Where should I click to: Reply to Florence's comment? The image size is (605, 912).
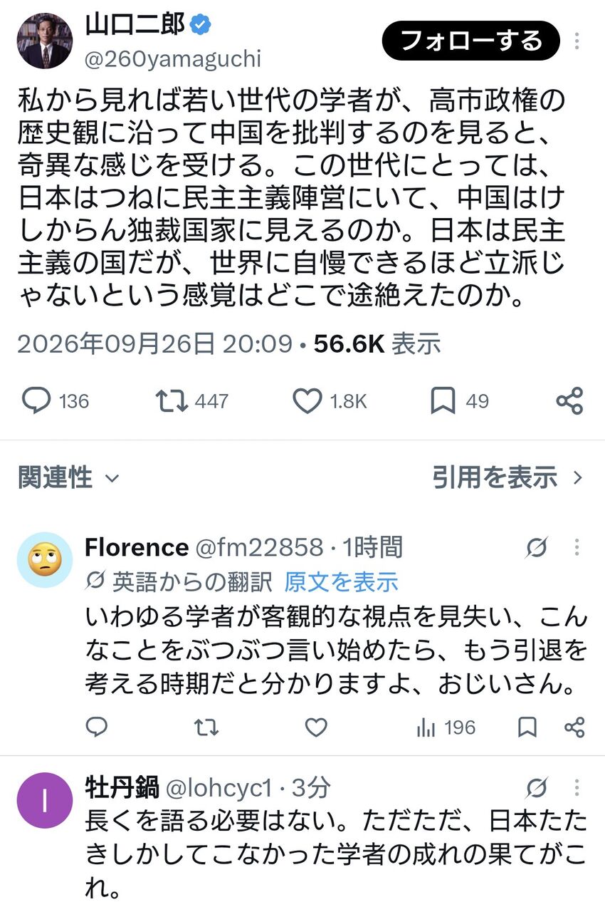coord(97,727)
